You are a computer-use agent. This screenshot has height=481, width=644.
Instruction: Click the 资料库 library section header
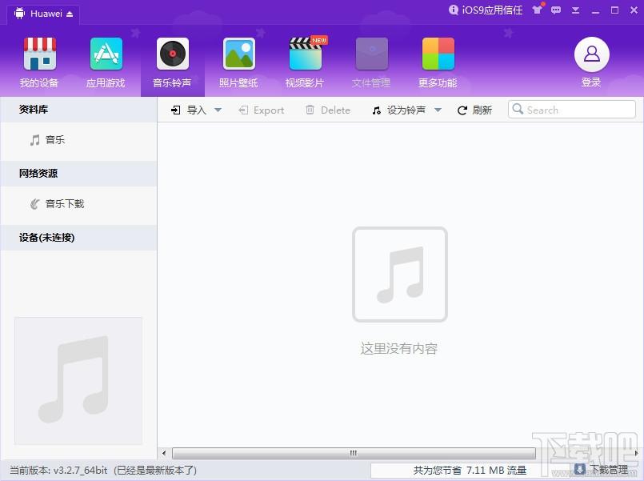click(79, 110)
